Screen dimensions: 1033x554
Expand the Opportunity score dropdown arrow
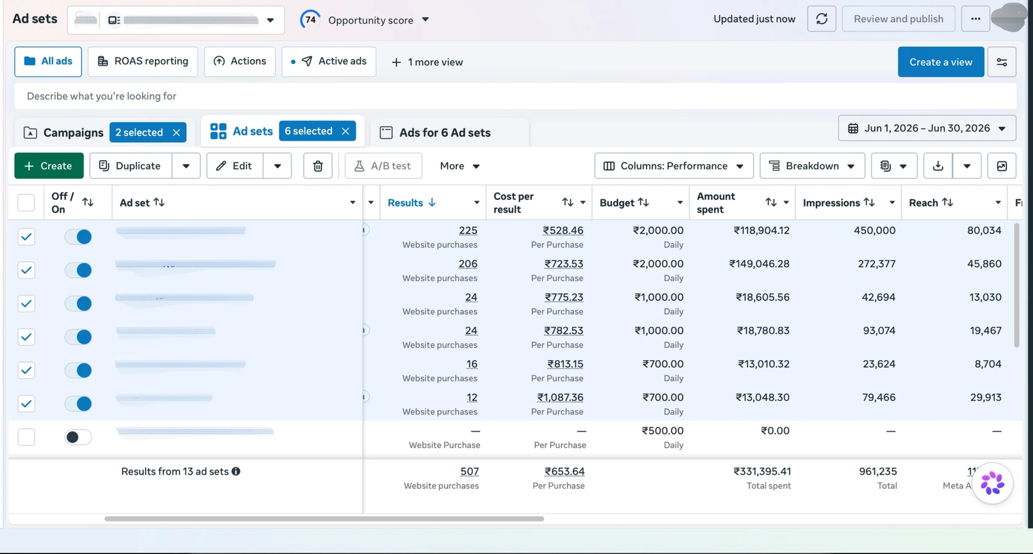pyautogui.click(x=425, y=20)
